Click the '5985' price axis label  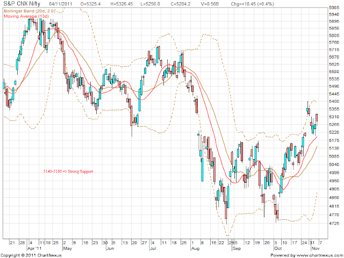[x=334, y=8]
